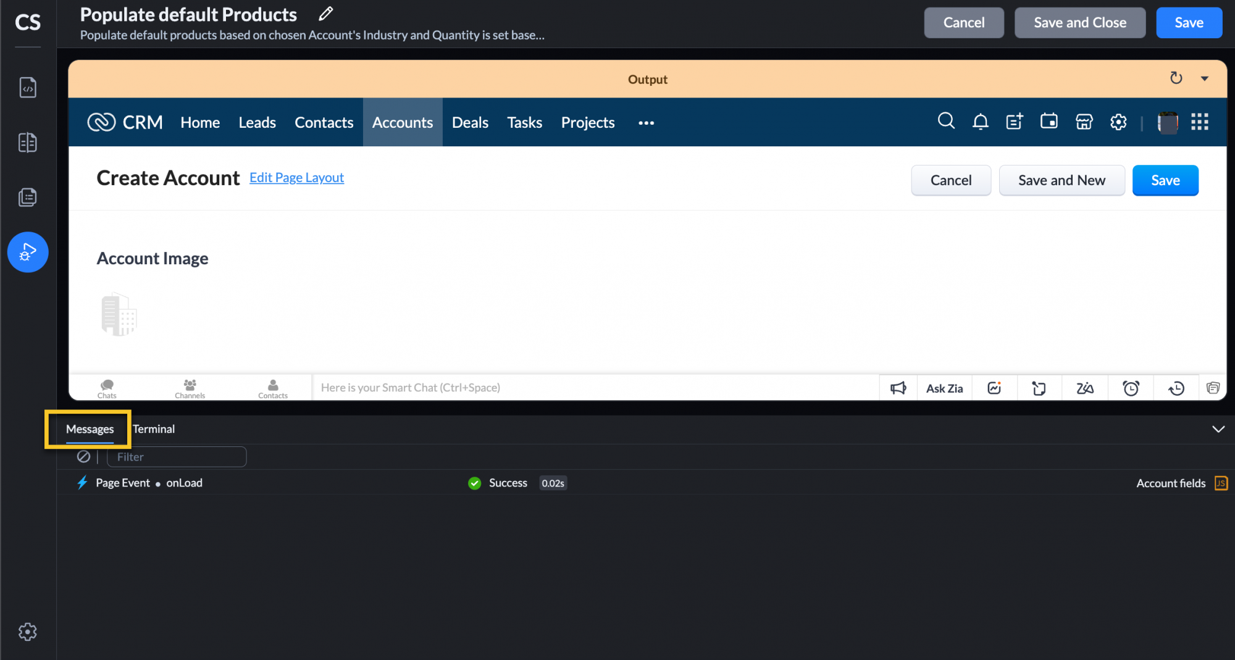Click Save and New button
1235x660 pixels.
point(1061,180)
